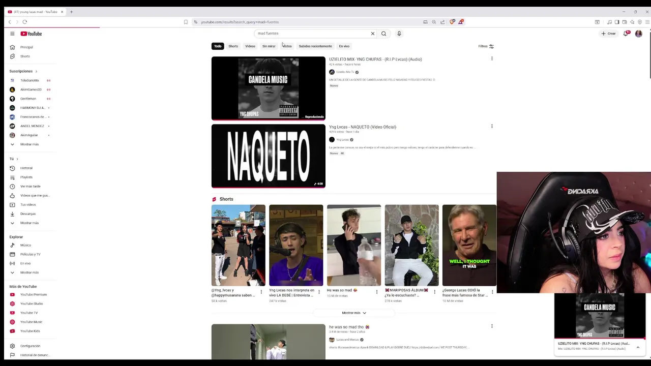Bookmark the page via bookmark icon
Viewport: 651px width, 366px height.
186,22
